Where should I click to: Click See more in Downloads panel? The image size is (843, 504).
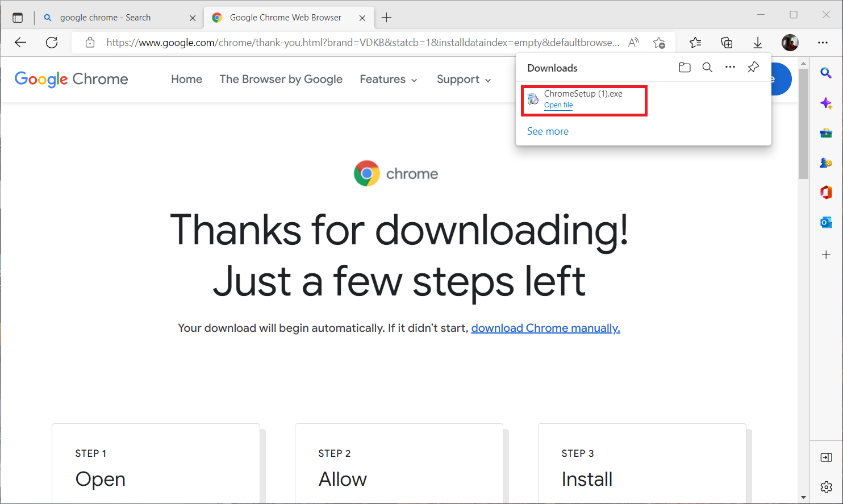point(548,131)
